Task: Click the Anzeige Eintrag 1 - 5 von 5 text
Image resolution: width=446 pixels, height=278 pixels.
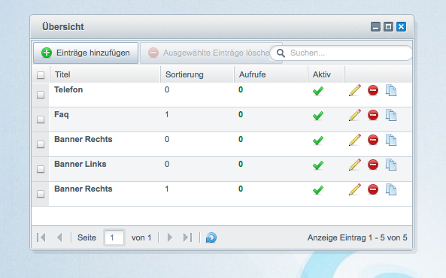Action: pos(357,237)
